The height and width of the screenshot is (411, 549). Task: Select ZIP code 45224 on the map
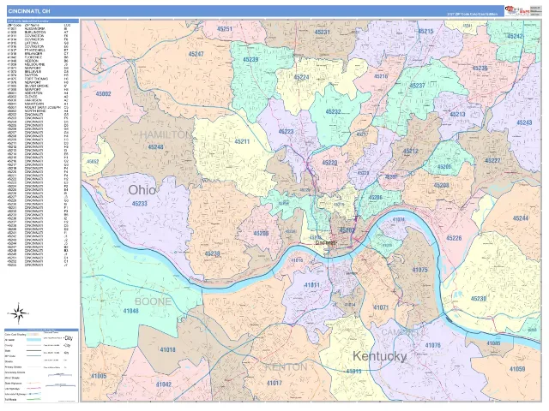(x=301, y=77)
